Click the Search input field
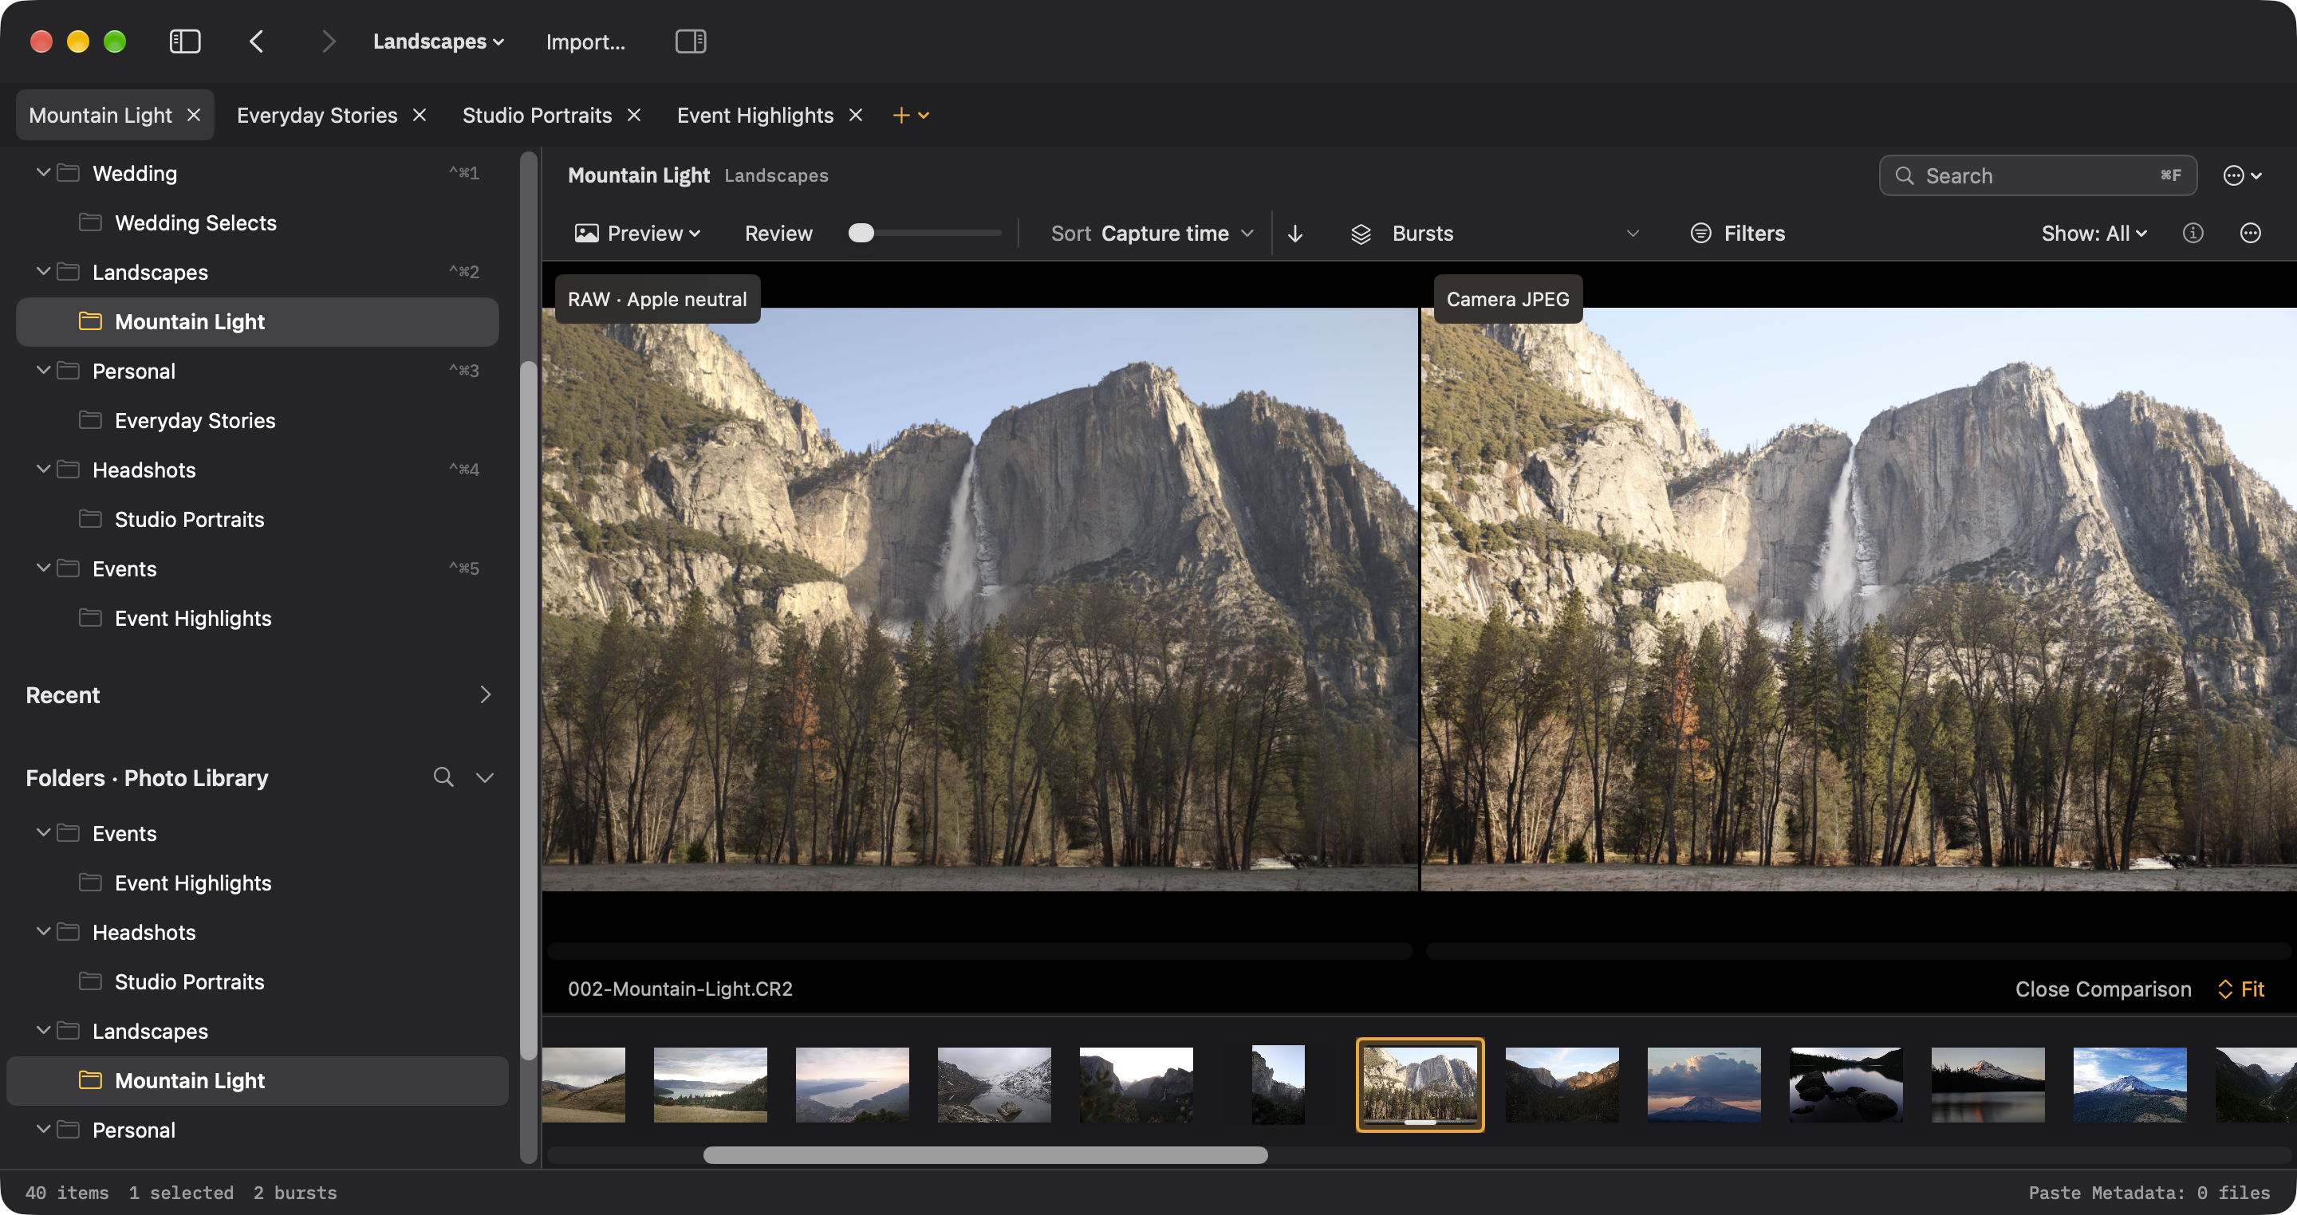The height and width of the screenshot is (1215, 2297). pos(2038,175)
